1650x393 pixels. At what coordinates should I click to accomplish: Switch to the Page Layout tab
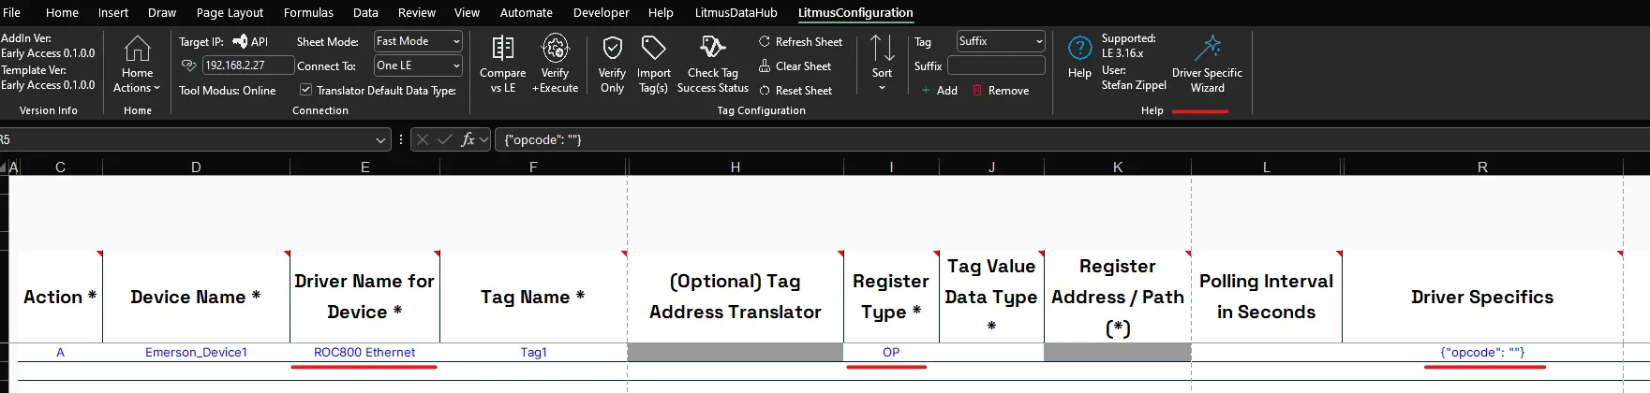230,12
